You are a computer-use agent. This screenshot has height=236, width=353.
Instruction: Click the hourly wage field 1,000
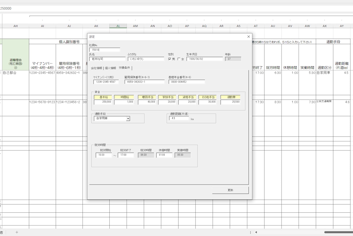124,102
